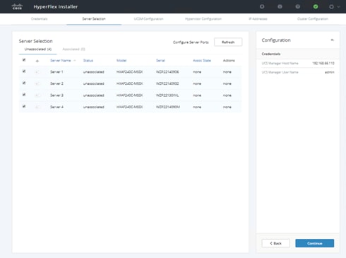Click the Cisco logo in the header
The image size is (346, 258).
[x=17, y=6]
